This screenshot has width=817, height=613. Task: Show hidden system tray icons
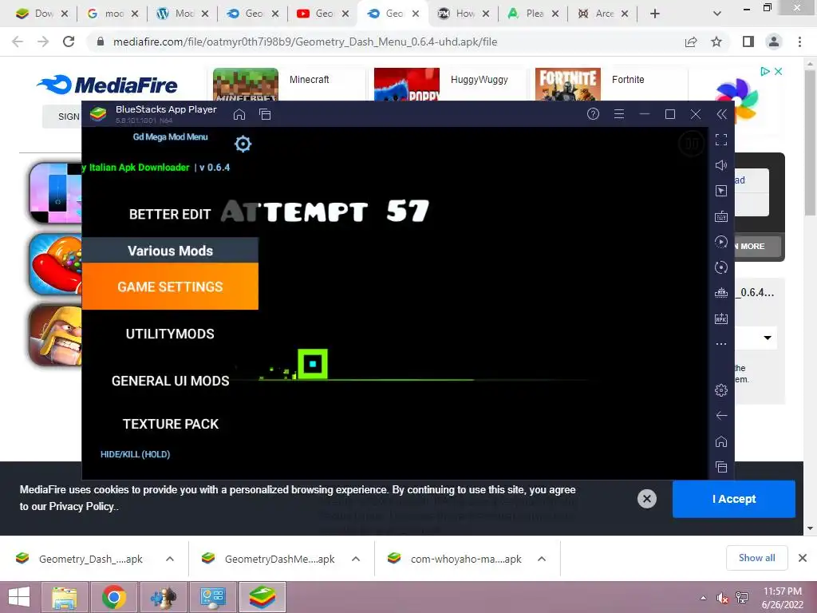(x=704, y=597)
